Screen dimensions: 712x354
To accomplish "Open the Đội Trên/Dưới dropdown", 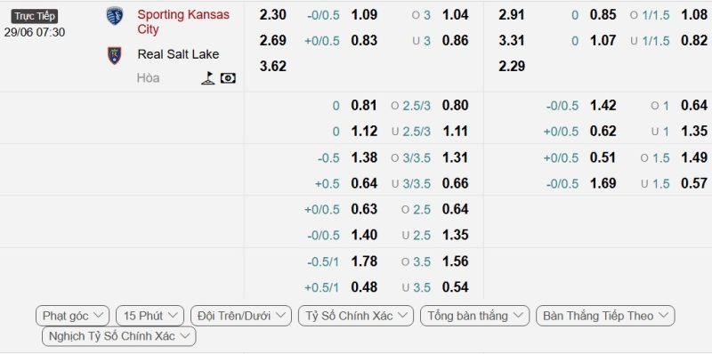I will click(x=241, y=316).
